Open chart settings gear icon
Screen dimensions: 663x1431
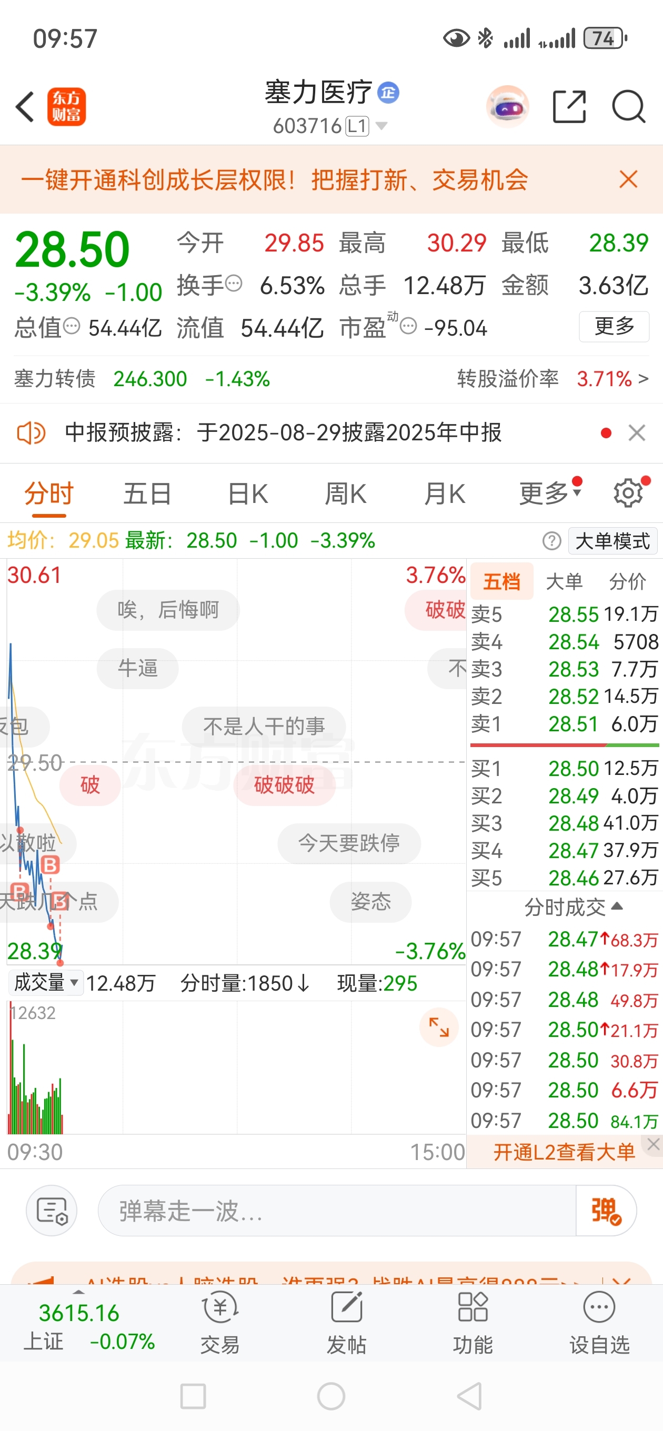pos(629,493)
